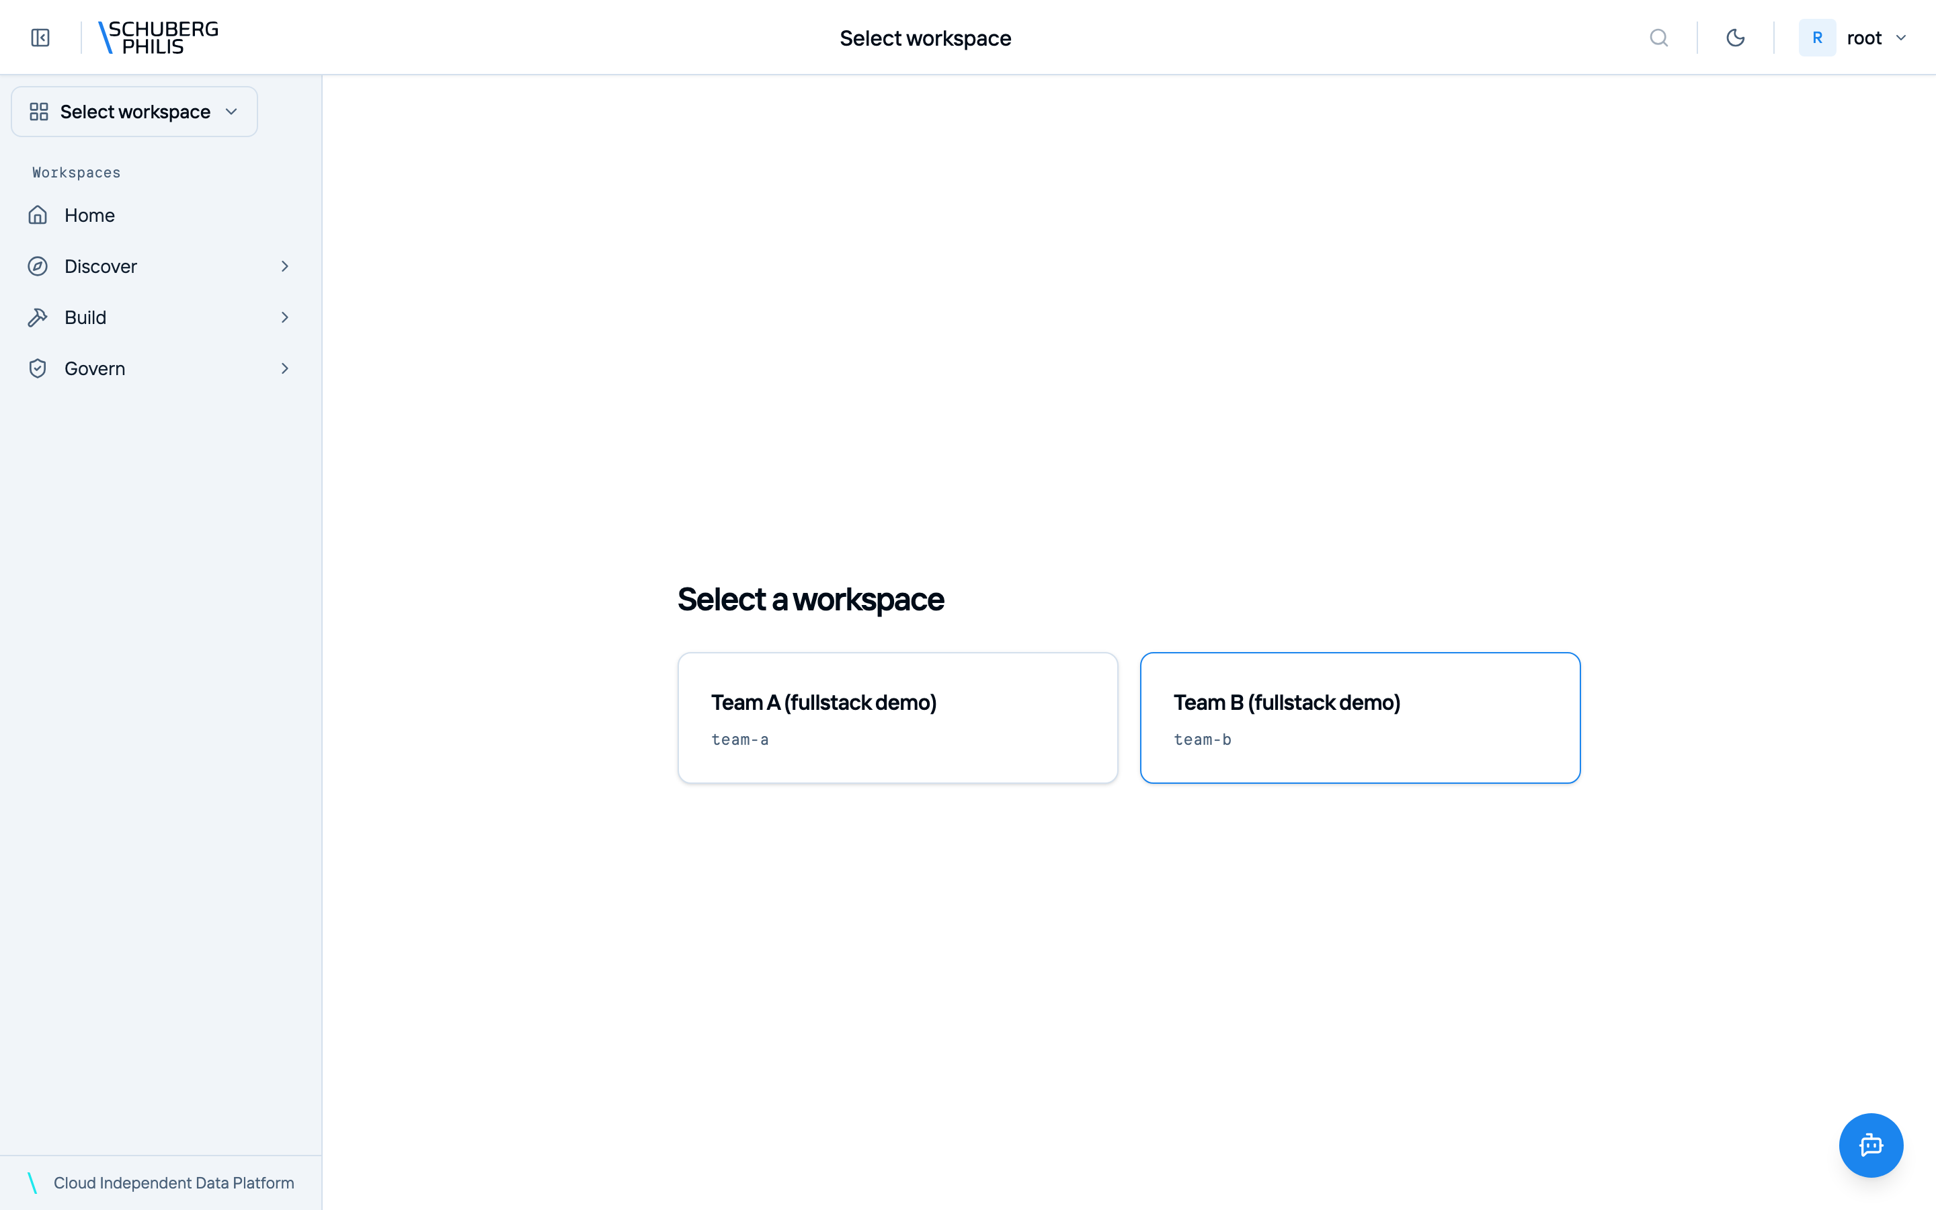Select the Team A (fullstack demo) card
Viewport: 1936px width, 1210px height.
click(x=897, y=718)
